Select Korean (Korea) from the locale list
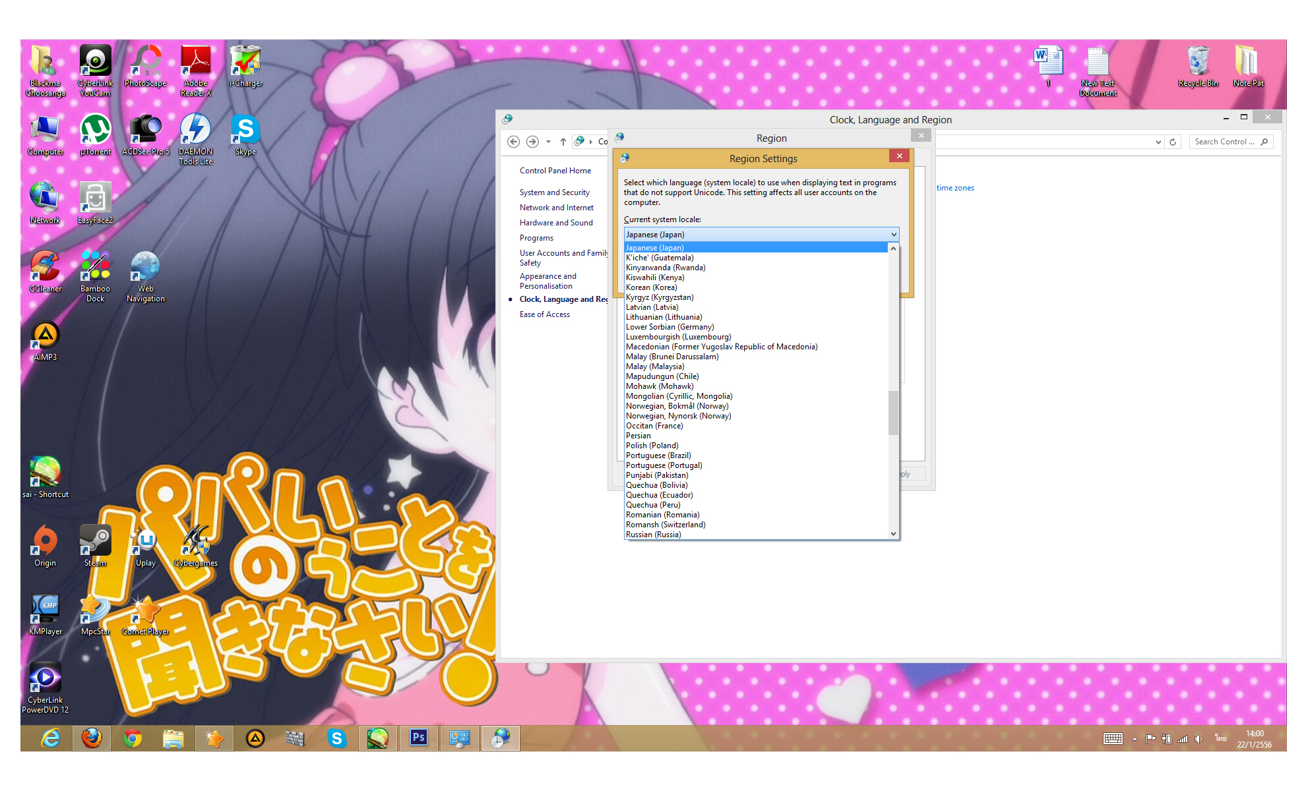1306x791 pixels. coord(651,287)
